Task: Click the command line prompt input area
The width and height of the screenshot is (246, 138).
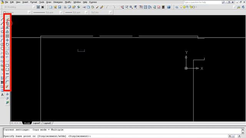Action: [x=115, y=136]
